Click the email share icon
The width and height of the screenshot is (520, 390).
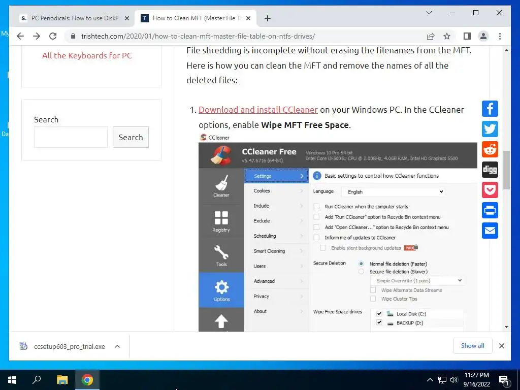click(x=490, y=231)
